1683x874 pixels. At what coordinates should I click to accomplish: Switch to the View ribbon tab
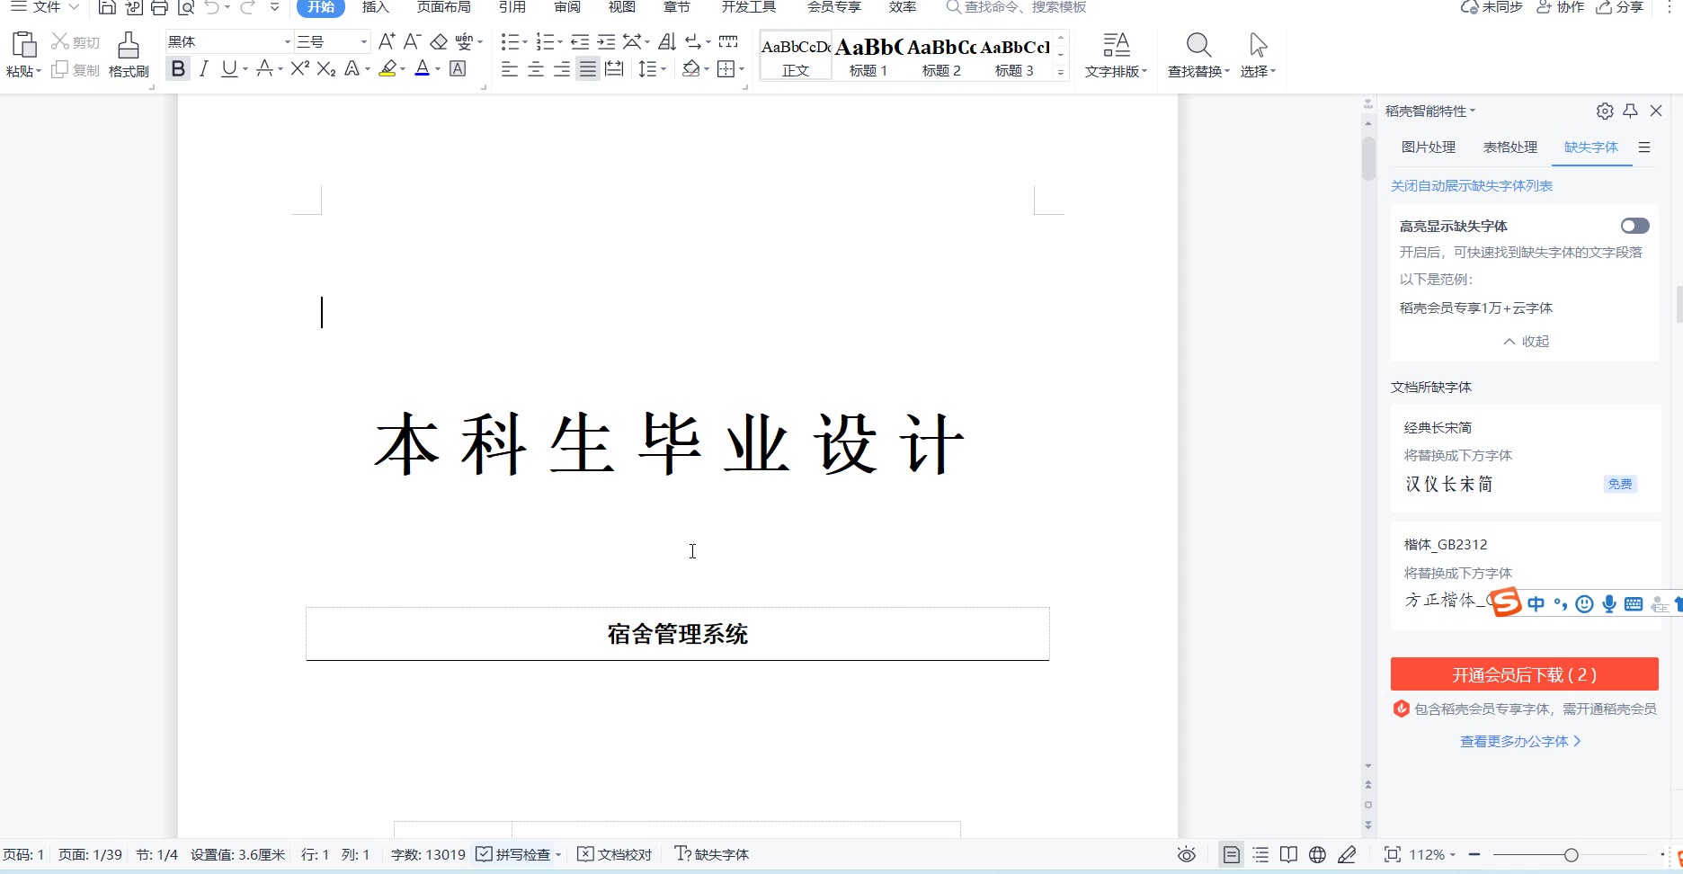(622, 7)
